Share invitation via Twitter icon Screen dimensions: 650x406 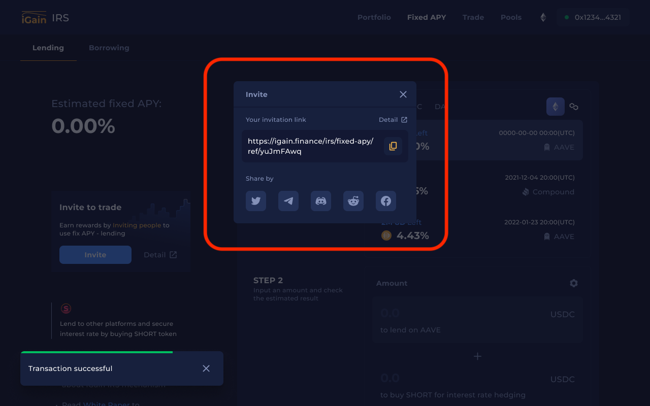[x=256, y=201]
